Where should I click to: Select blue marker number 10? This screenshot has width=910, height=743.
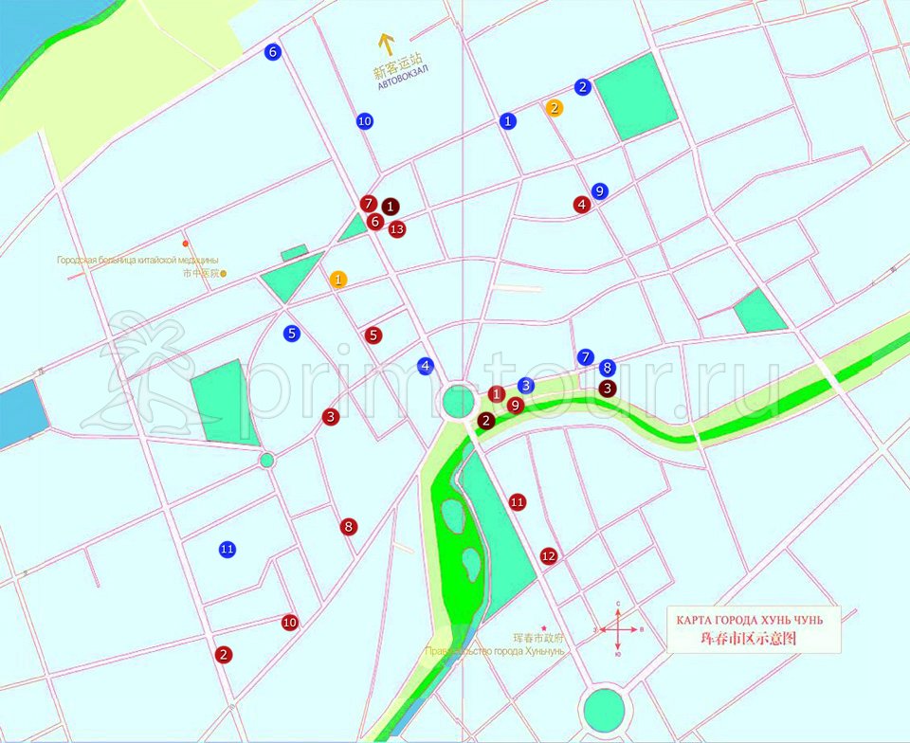tap(365, 121)
